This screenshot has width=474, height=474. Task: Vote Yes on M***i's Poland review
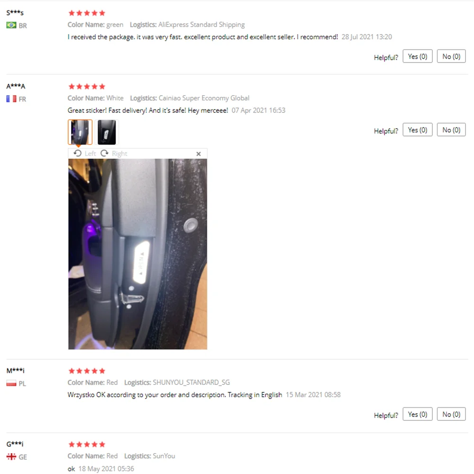click(417, 414)
